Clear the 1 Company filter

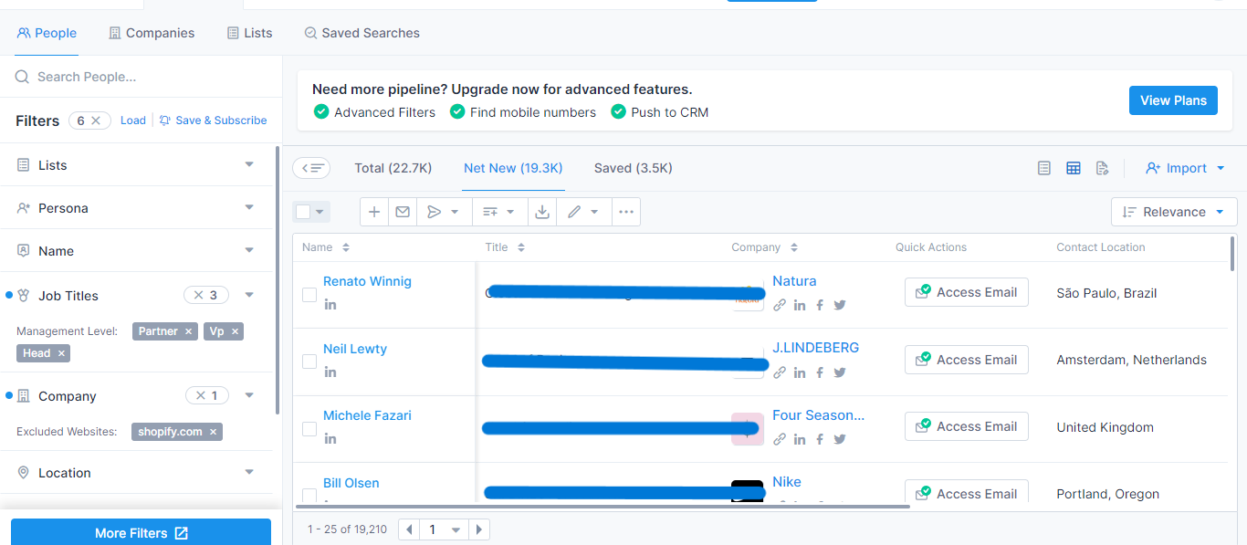click(201, 395)
